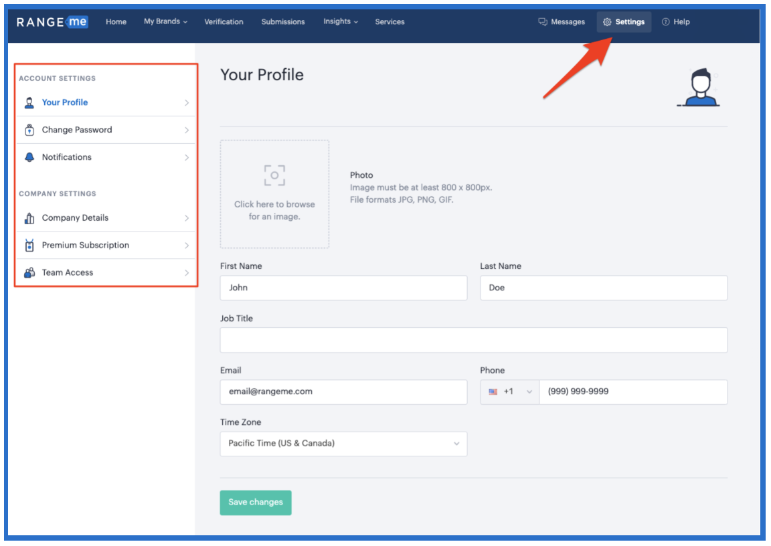Viewport: 771px width, 546px height.
Task: Open Settings from the top bar
Action: pyautogui.click(x=624, y=21)
